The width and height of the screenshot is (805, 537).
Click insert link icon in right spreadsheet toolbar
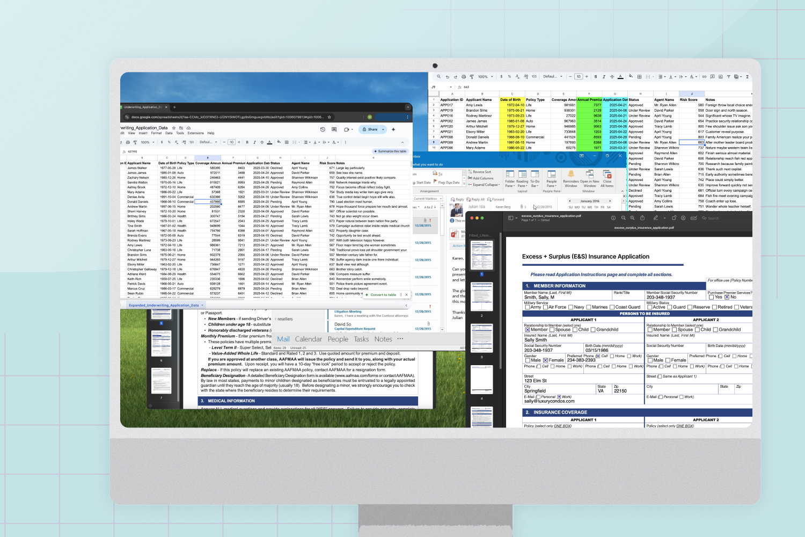click(704, 77)
